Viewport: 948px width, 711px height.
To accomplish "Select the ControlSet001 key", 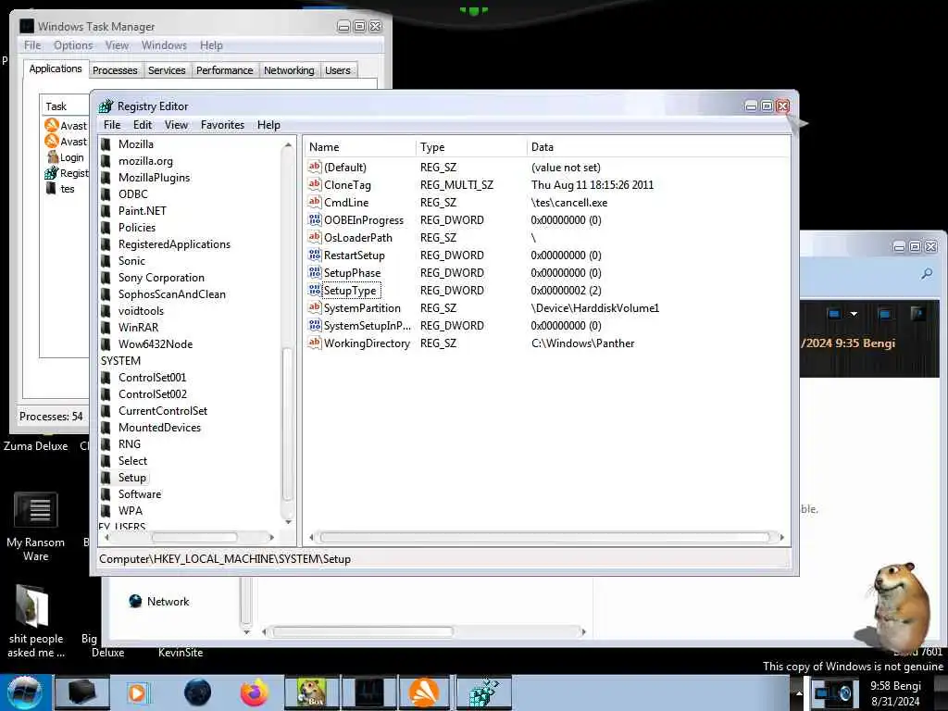I will pos(152,378).
